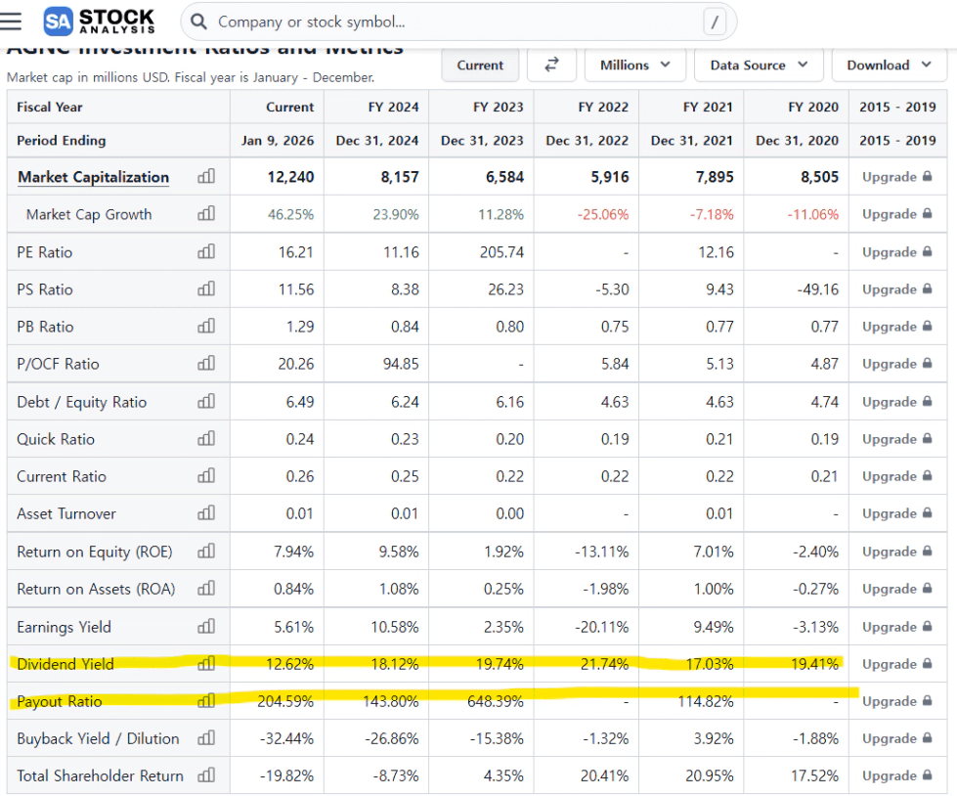Select the Current period button
The height and width of the screenshot is (796, 957).
click(480, 65)
